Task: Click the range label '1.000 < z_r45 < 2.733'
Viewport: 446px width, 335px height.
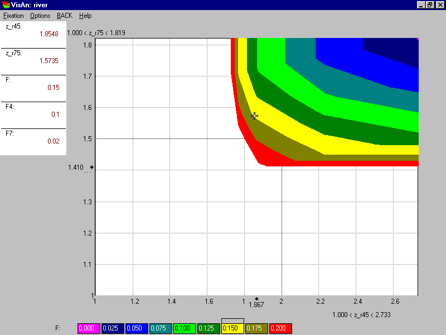Action: tap(361, 315)
